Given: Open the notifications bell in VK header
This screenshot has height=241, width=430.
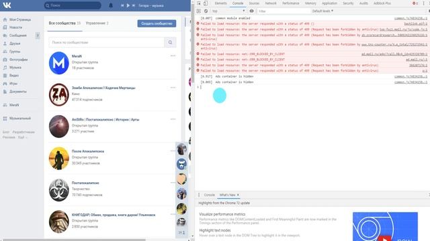Looking at the screenshot, I should coord(111,5).
